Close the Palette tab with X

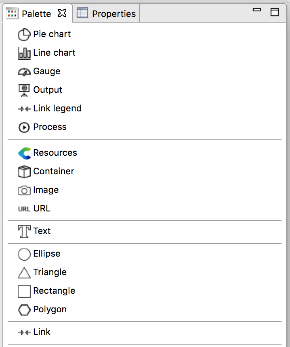tap(62, 13)
